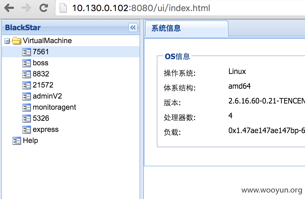Collapse the VirtualMachine tree node
305x199 pixels.
click(x=7, y=41)
